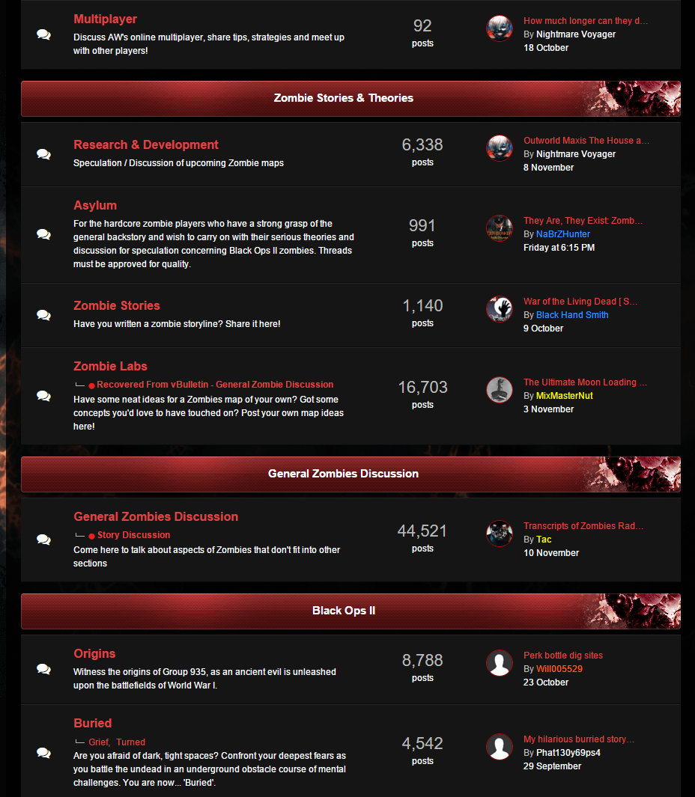Image resolution: width=695 pixels, height=797 pixels.
Task: Open MixMasterNut's avatar thumbnail
Action: (x=499, y=390)
